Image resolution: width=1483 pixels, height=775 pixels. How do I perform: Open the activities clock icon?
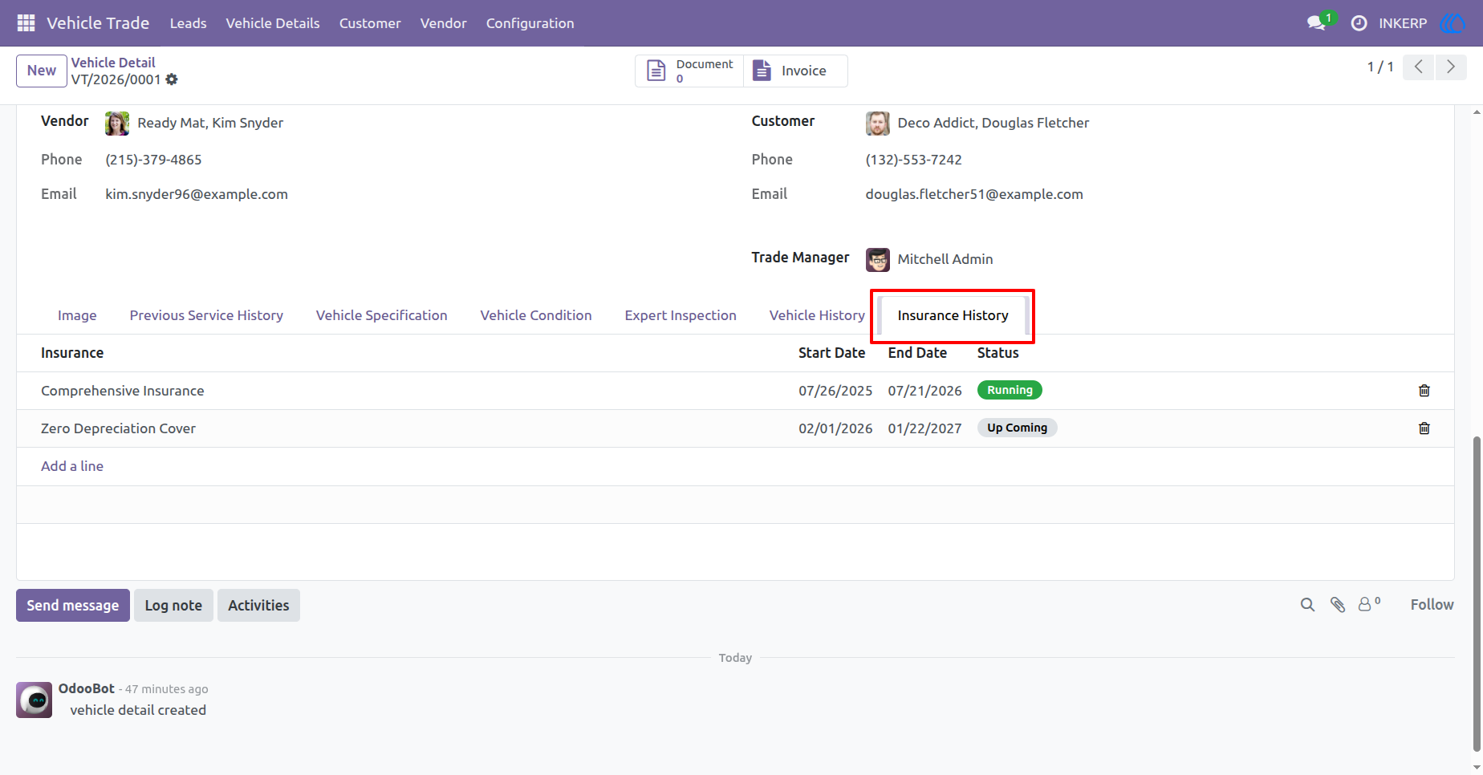(x=1359, y=23)
